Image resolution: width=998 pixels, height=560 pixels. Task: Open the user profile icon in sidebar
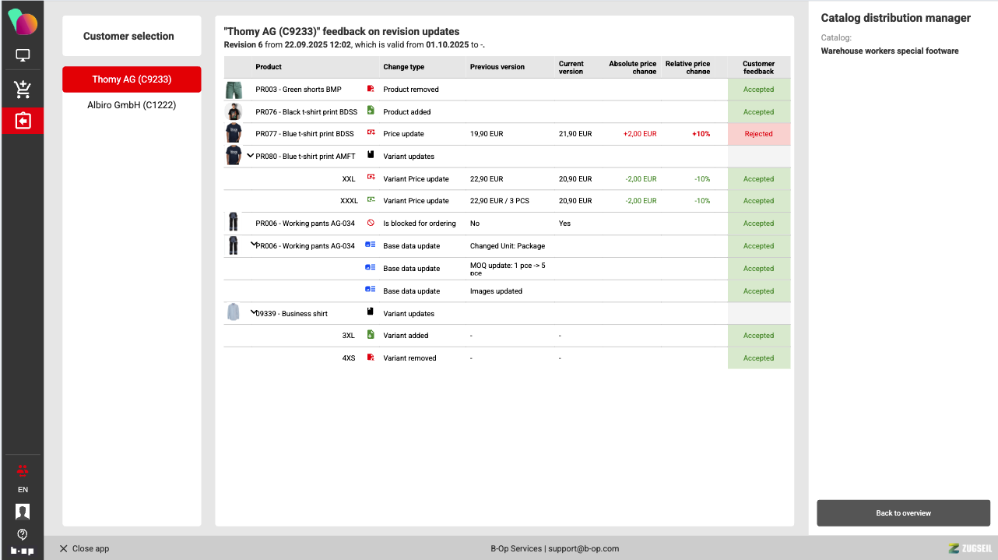23,512
